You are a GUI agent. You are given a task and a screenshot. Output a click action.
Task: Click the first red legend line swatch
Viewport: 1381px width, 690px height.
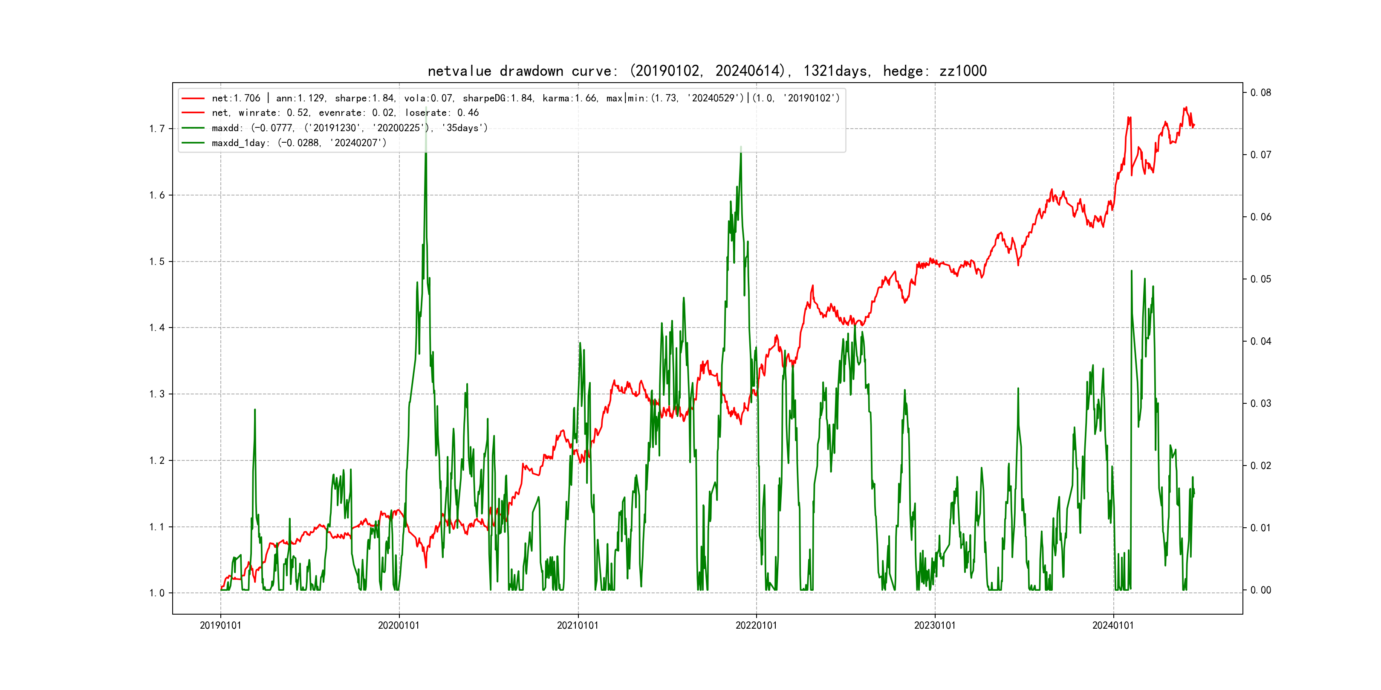tap(193, 98)
